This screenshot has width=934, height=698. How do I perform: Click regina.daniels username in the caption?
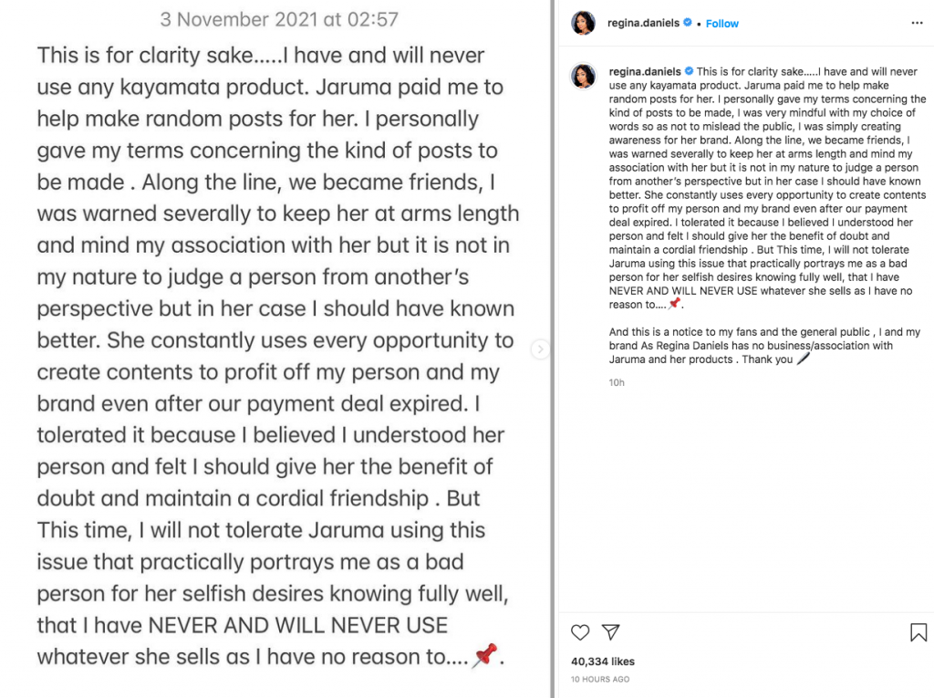click(645, 71)
